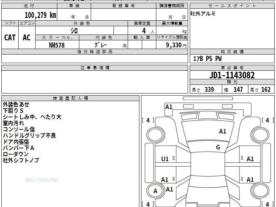Click the 最大積載量 header
The image size is (276, 207).
(172, 23)
